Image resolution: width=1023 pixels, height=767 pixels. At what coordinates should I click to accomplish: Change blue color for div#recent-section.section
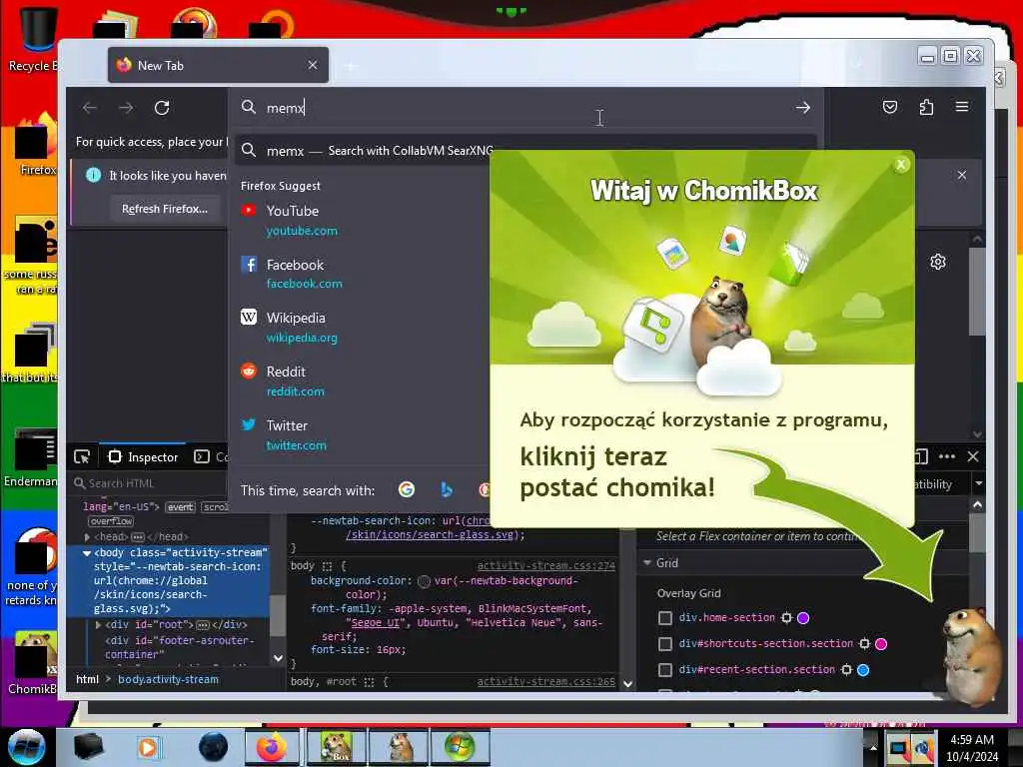863,670
